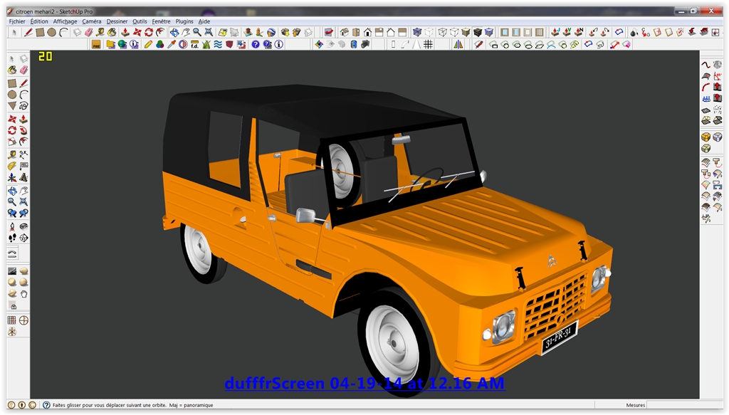The width and height of the screenshot is (729, 415).
Task: Open the Aide menu
Action: click(x=204, y=21)
